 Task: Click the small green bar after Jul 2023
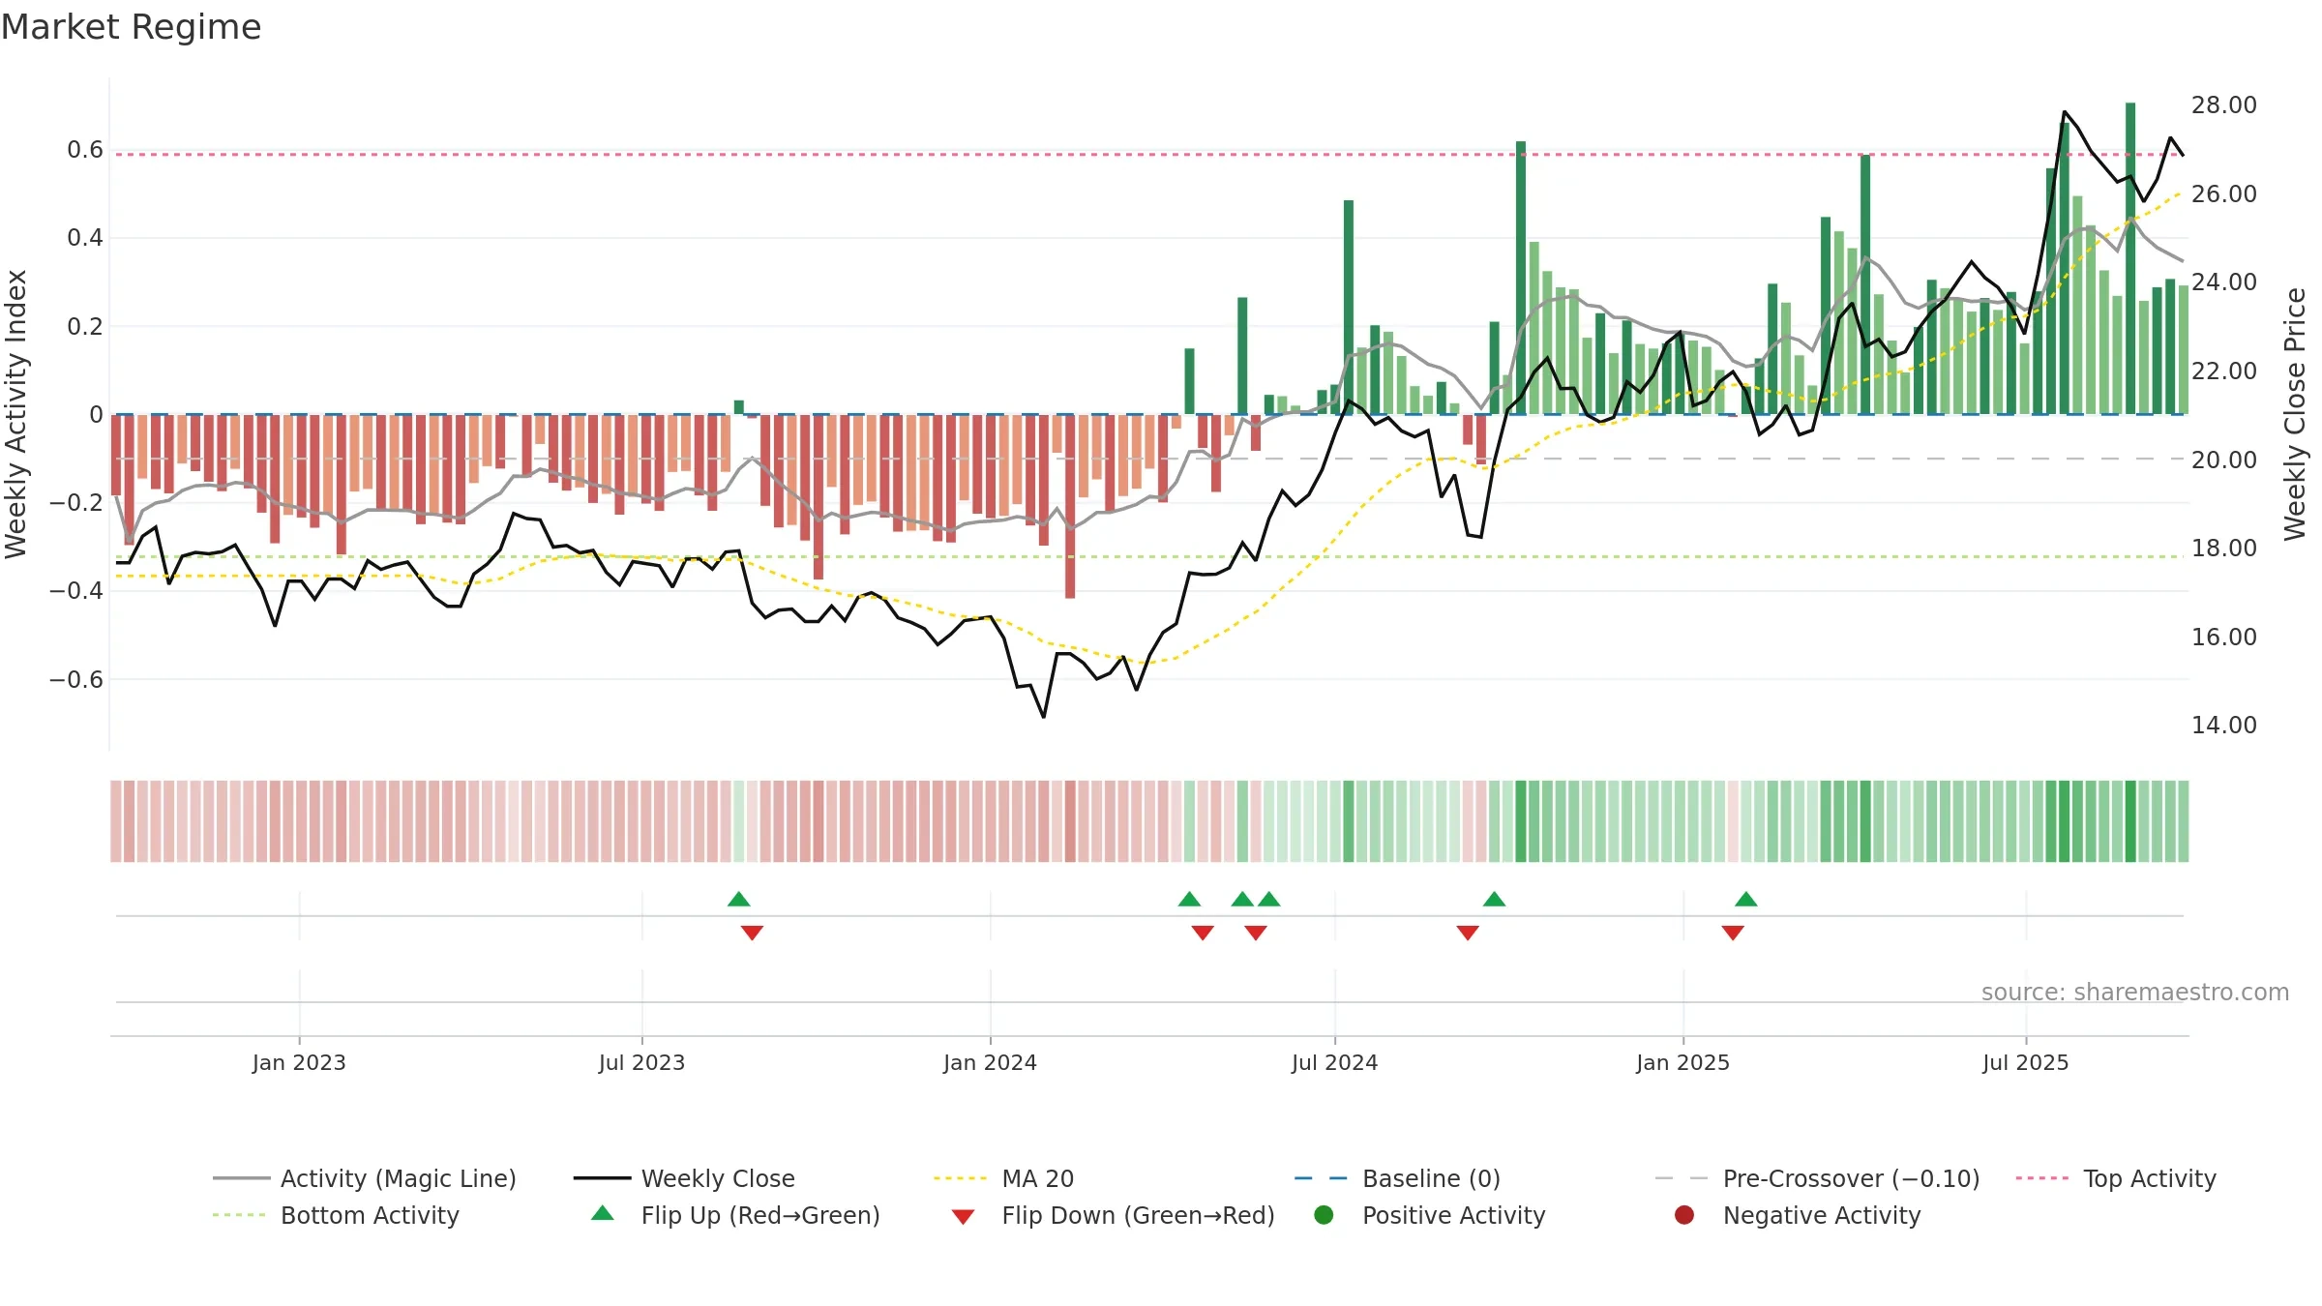tap(739, 407)
